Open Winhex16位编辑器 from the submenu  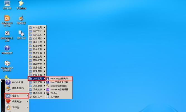click(x=59, y=90)
